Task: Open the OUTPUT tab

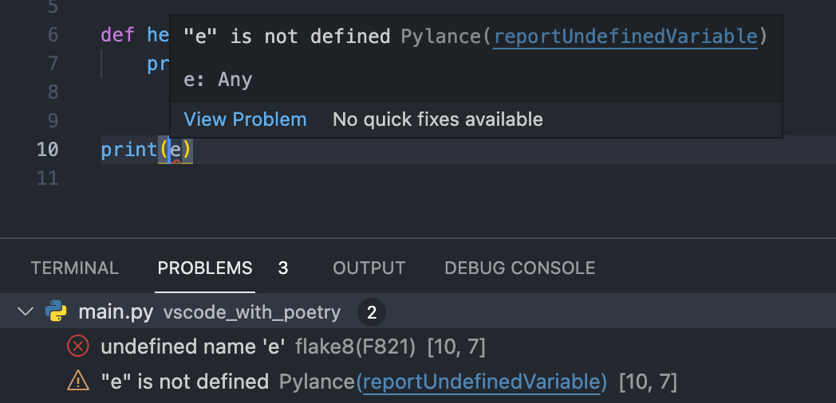Action: tap(369, 268)
